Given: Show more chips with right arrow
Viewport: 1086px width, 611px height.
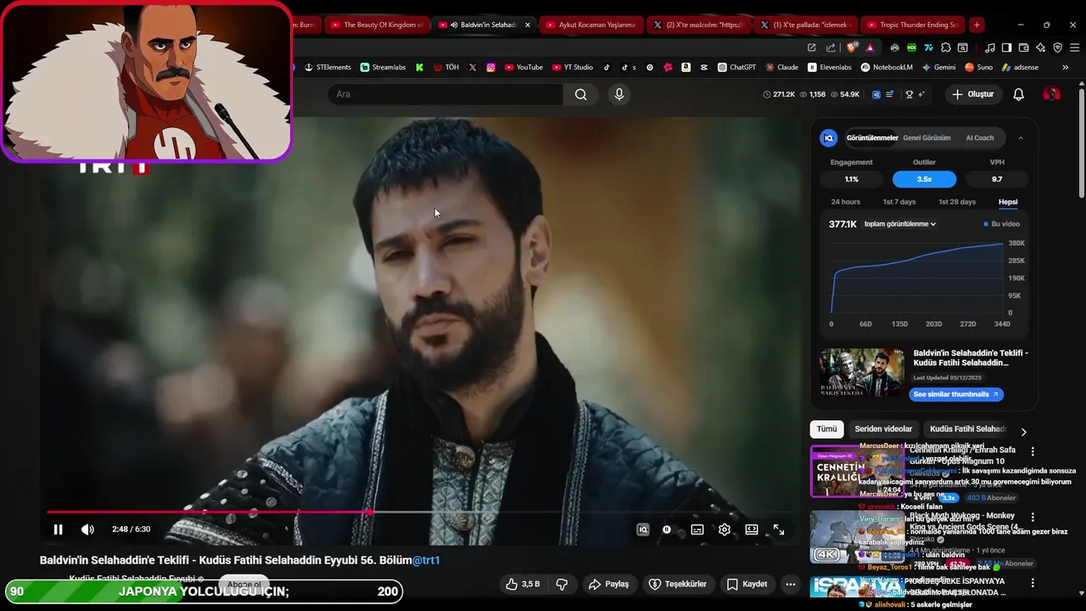Looking at the screenshot, I should pyautogui.click(x=1023, y=432).
